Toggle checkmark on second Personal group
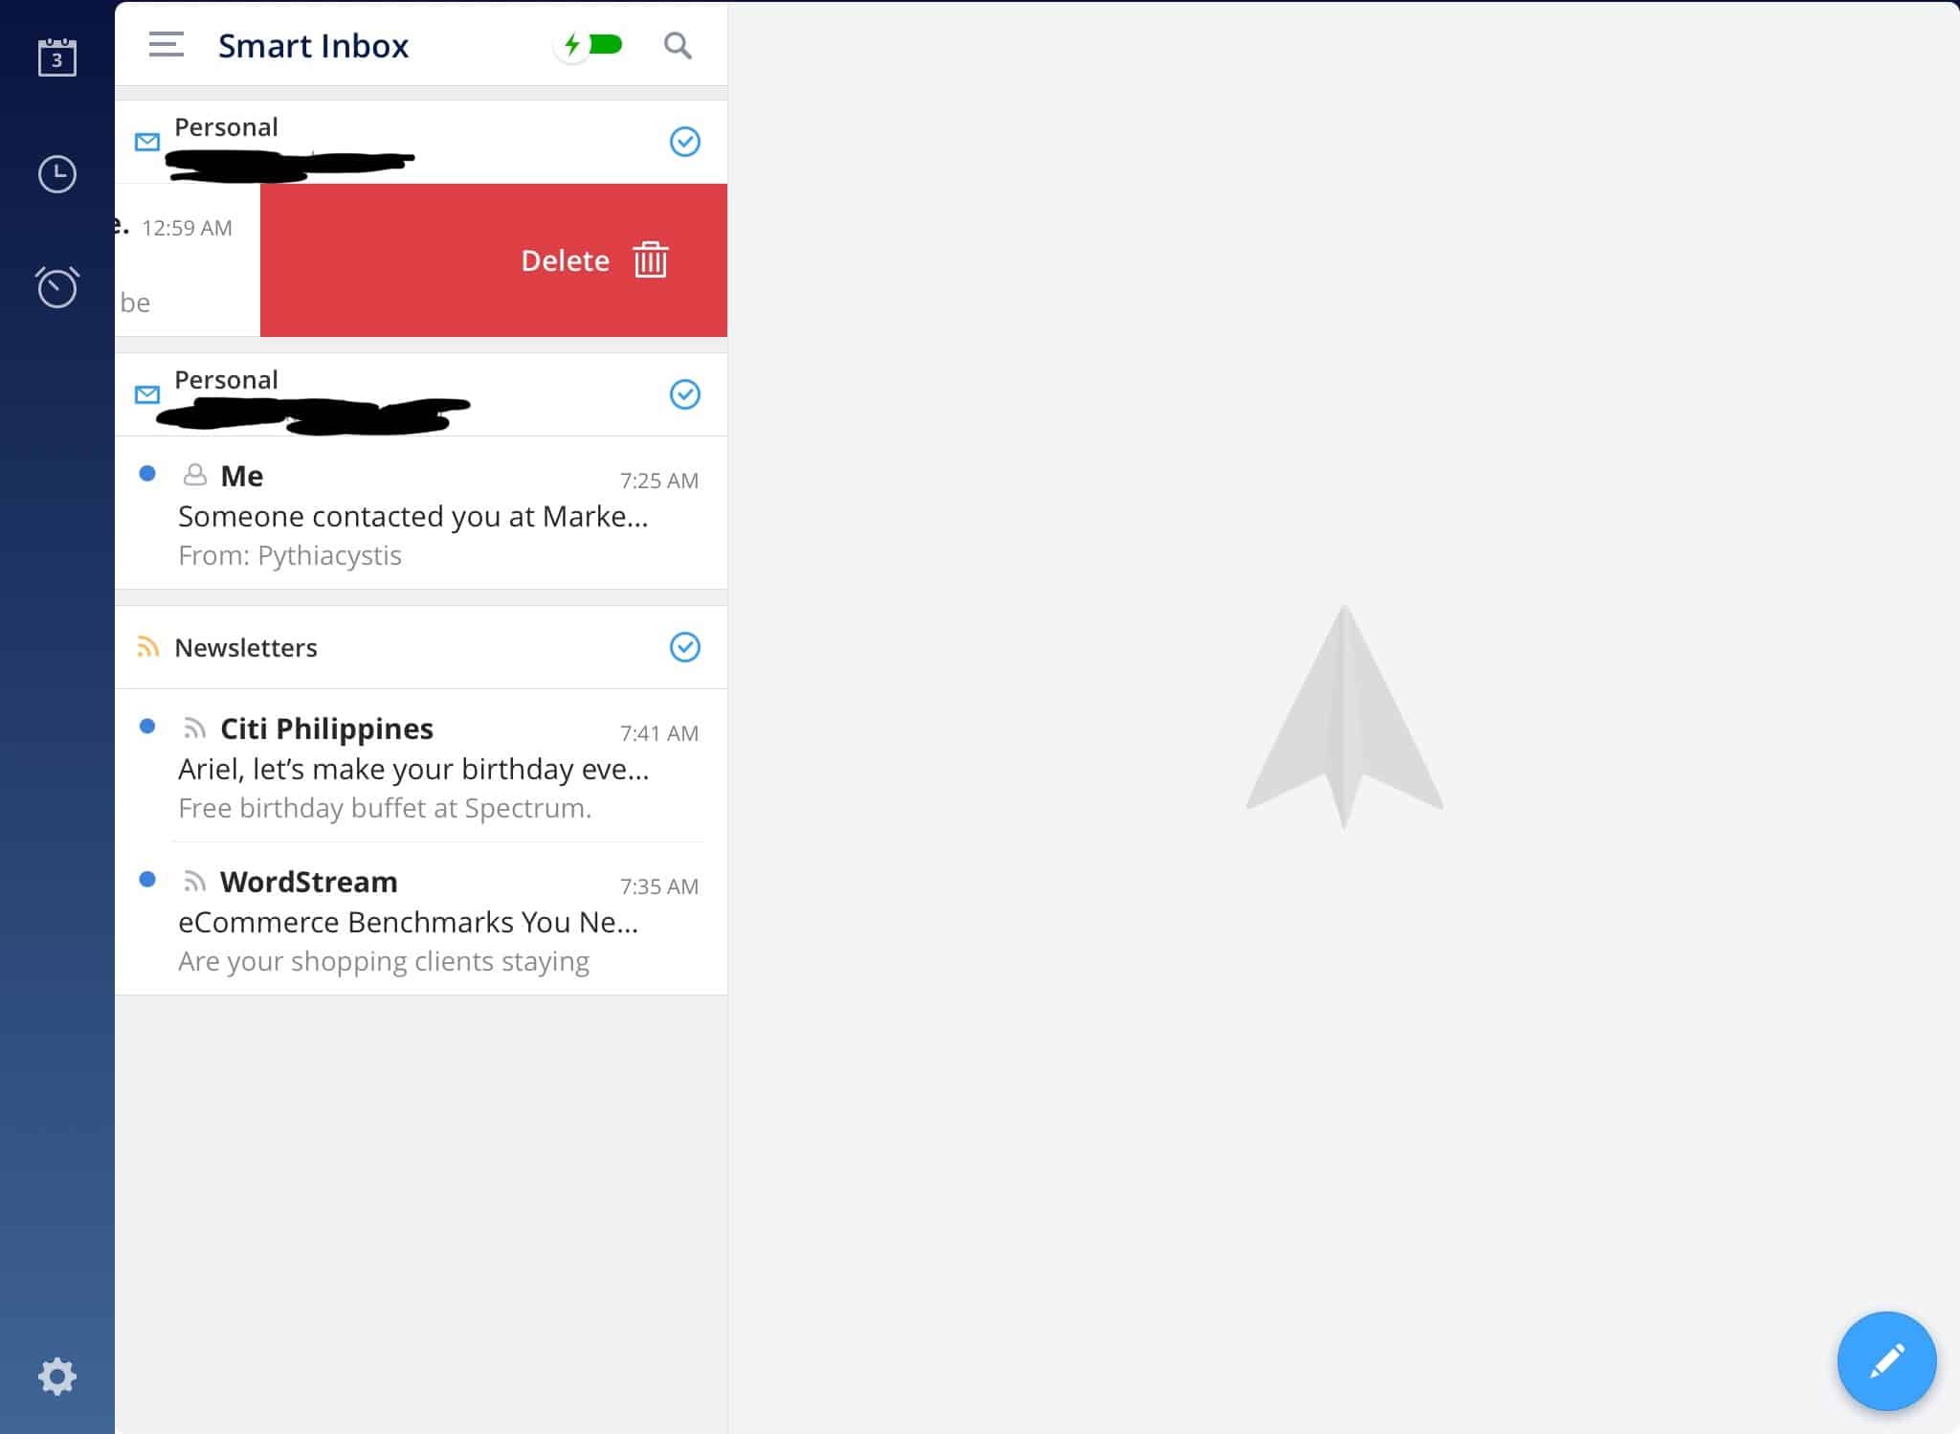1960x1434 pixels. click(x=683, y=394)
